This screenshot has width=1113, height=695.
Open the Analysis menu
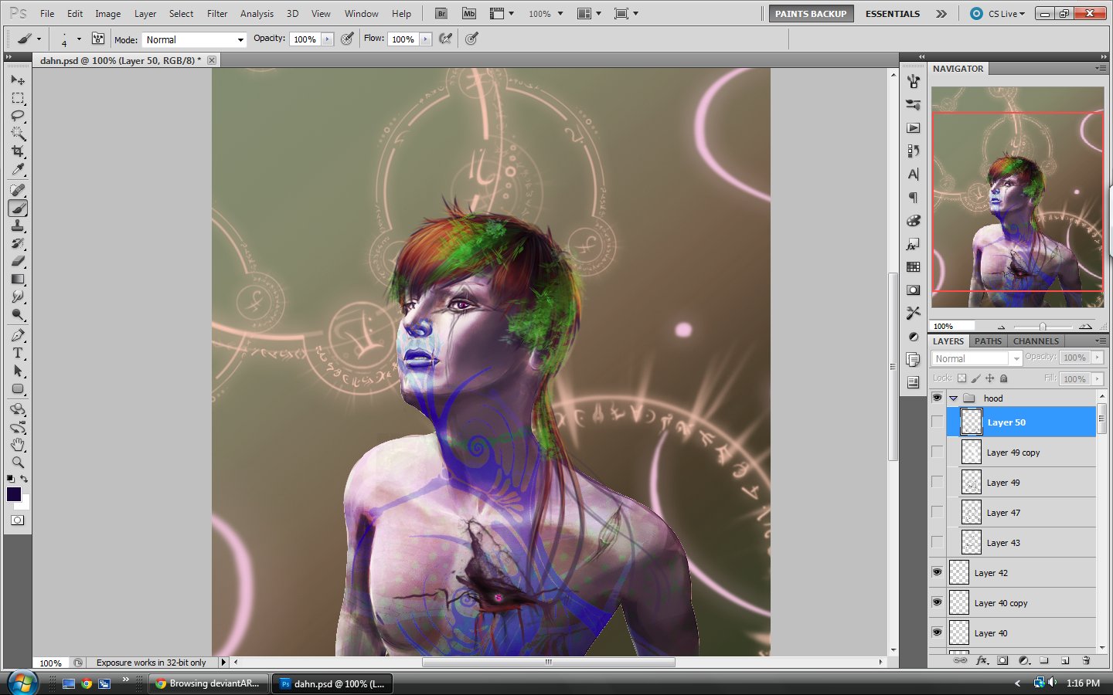click(257, 14)
